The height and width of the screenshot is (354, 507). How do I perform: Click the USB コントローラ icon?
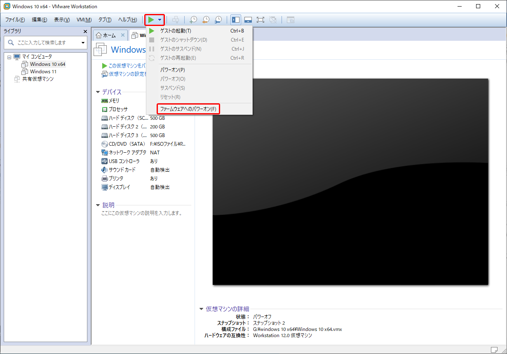click(105, 161)
